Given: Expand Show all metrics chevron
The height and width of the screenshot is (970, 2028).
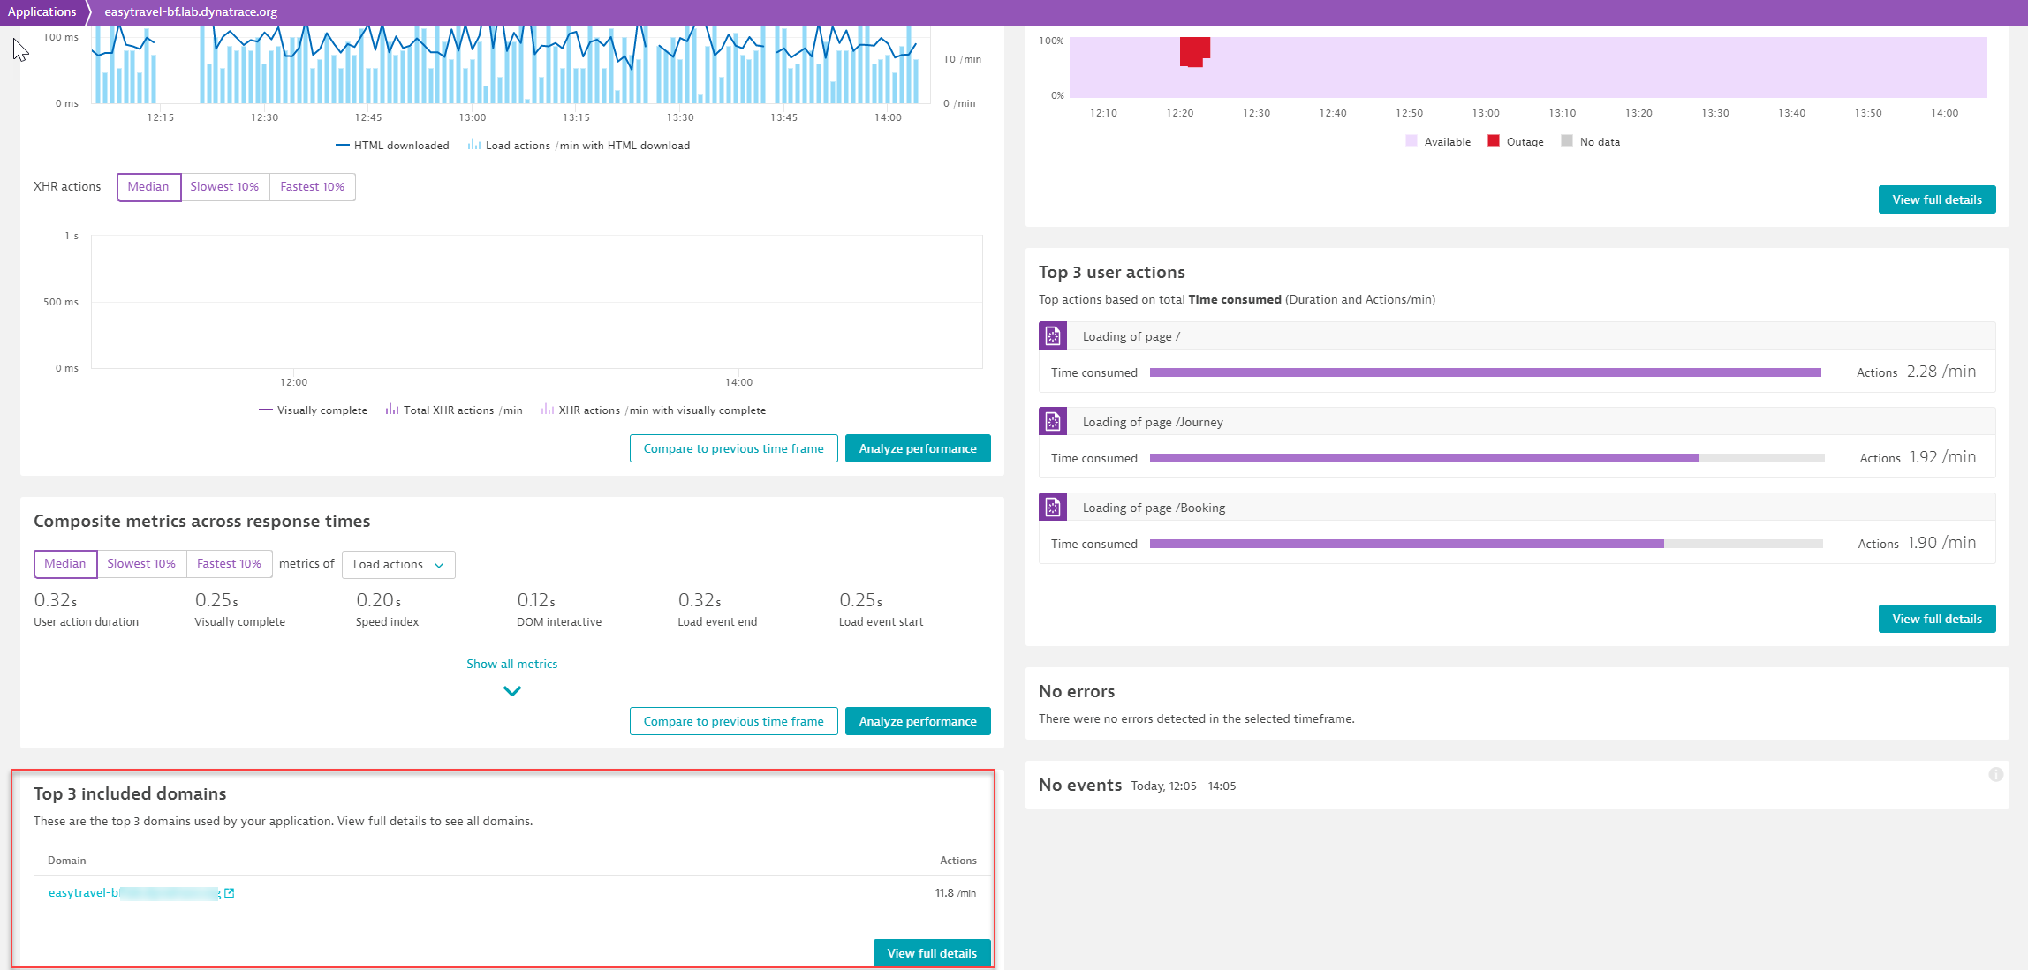Looking at the screenshot, I should point(512,691).
